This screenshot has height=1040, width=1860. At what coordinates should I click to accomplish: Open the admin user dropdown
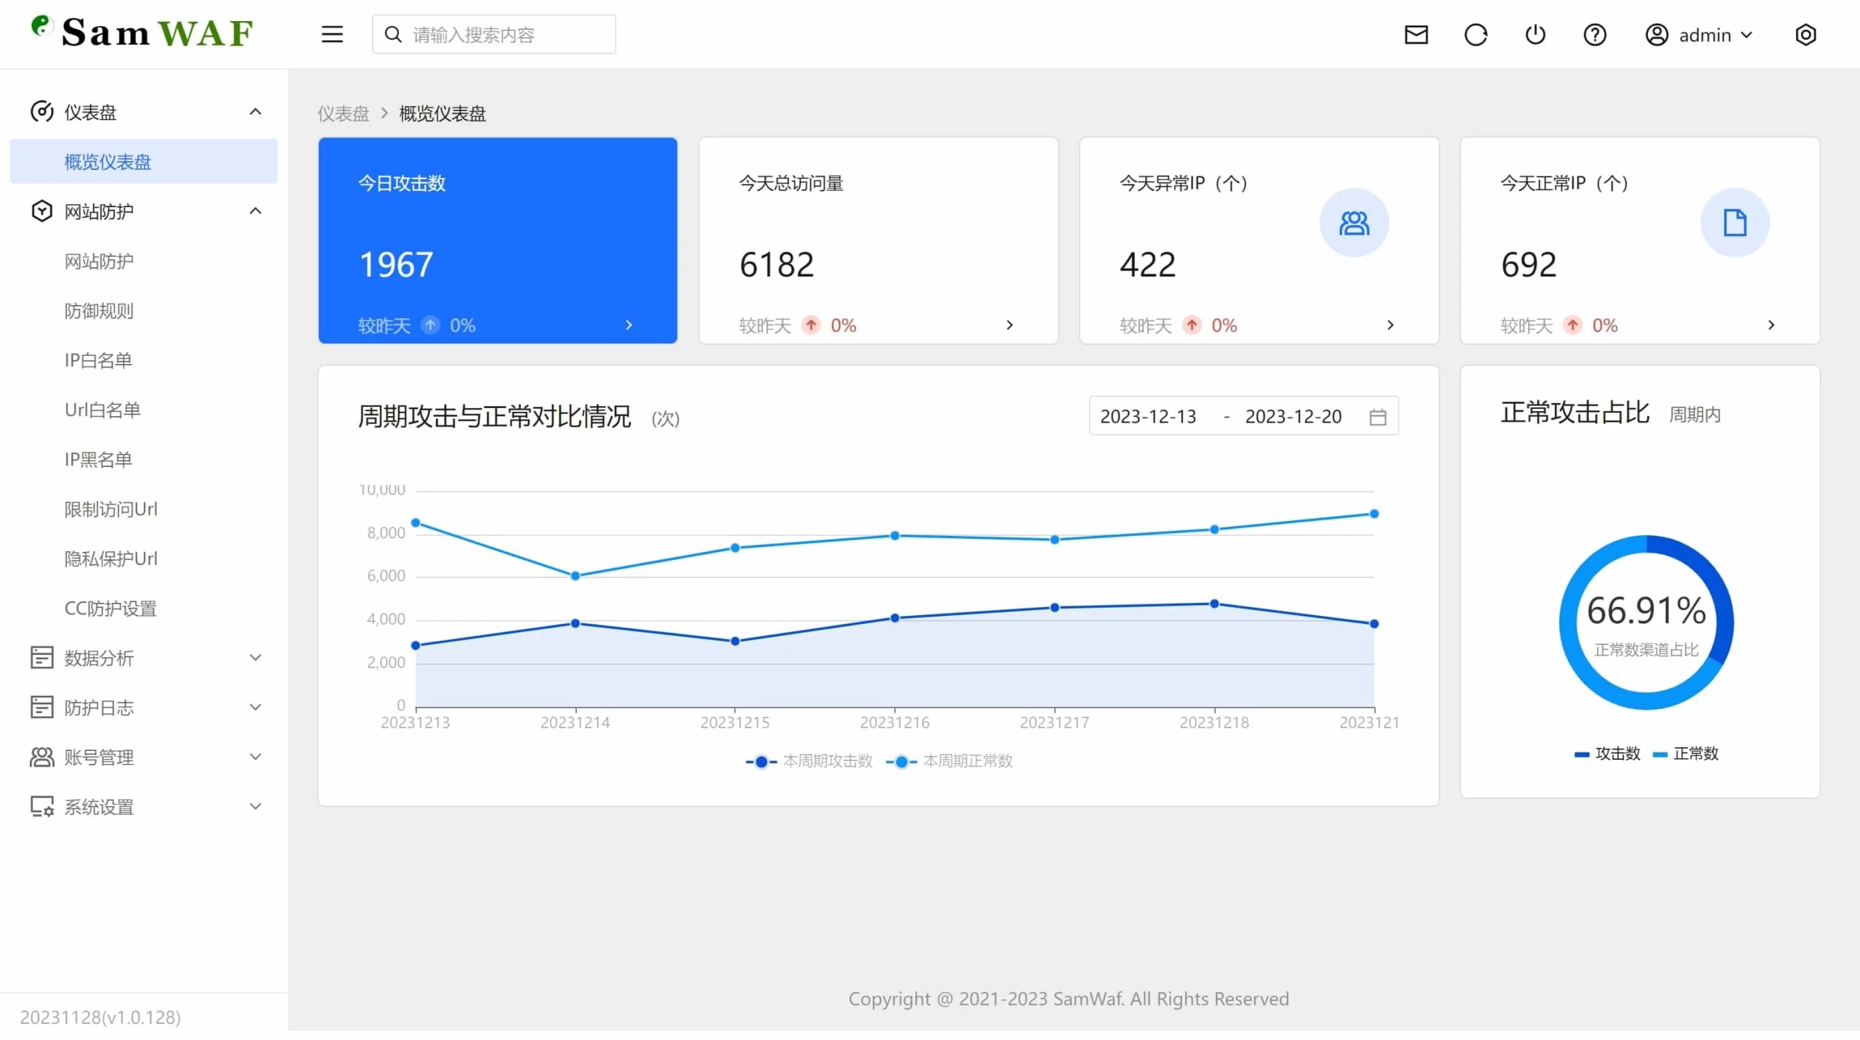[x=1700, y=34]
